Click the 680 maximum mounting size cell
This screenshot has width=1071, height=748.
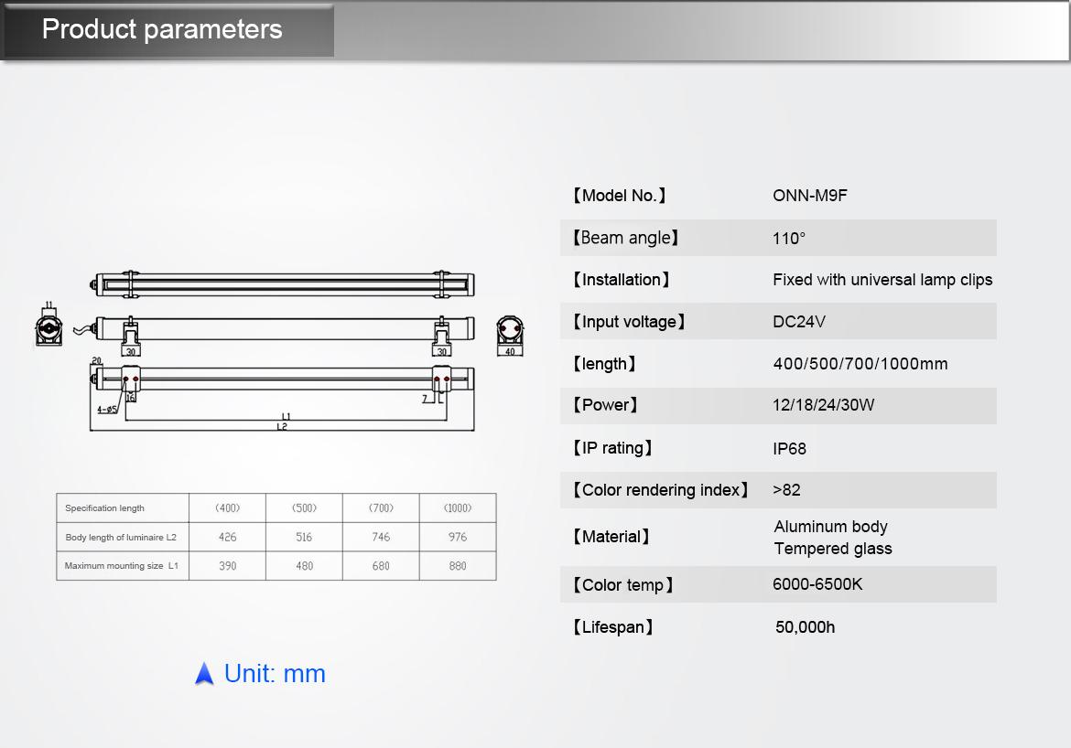tap(381, 566)
